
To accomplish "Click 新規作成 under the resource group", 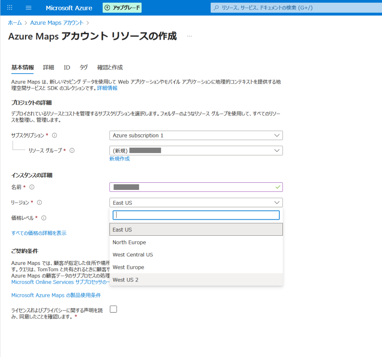I will pyautogui.click(x=119, y=159).
